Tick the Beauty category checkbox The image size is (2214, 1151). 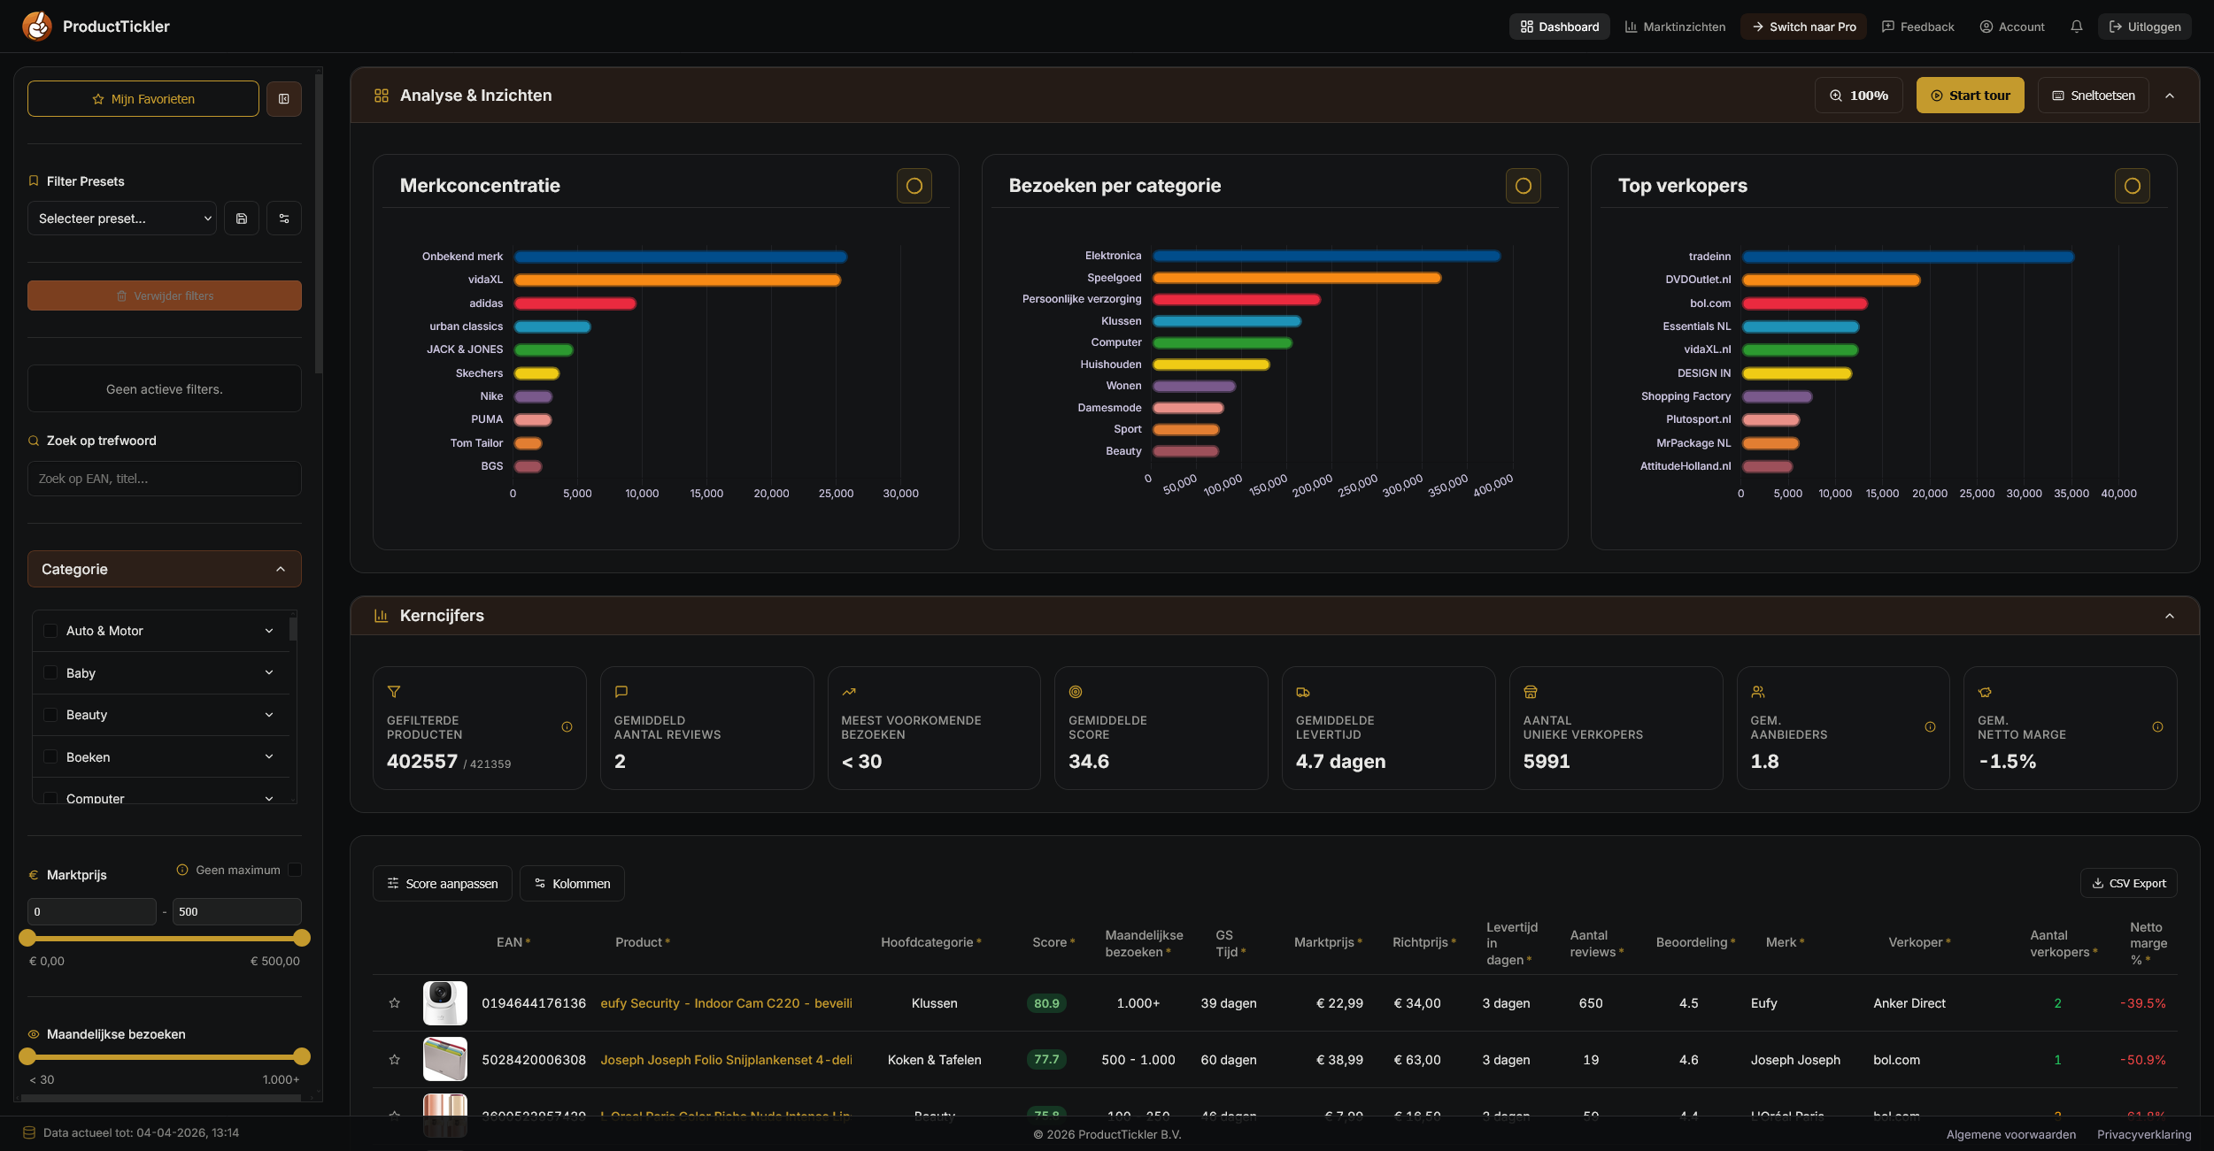pyautogui.click(x=50, y=715)
